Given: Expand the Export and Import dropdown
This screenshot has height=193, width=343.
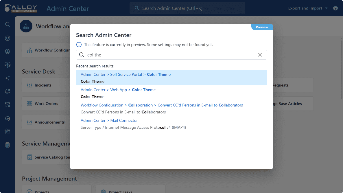Looking at the screenshot, I should pos(308,8).
